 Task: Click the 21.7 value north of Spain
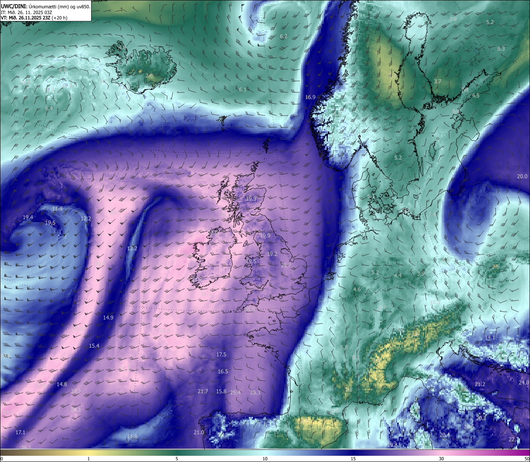(x=203, y=392)
